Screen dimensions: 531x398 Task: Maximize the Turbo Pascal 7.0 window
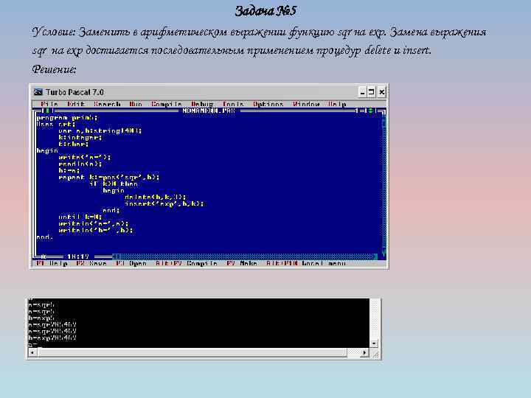click(x=371, y=91)
